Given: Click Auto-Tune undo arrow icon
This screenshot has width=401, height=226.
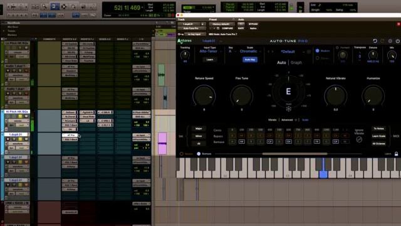Looking at the screenshot, I should click(375, 41).
